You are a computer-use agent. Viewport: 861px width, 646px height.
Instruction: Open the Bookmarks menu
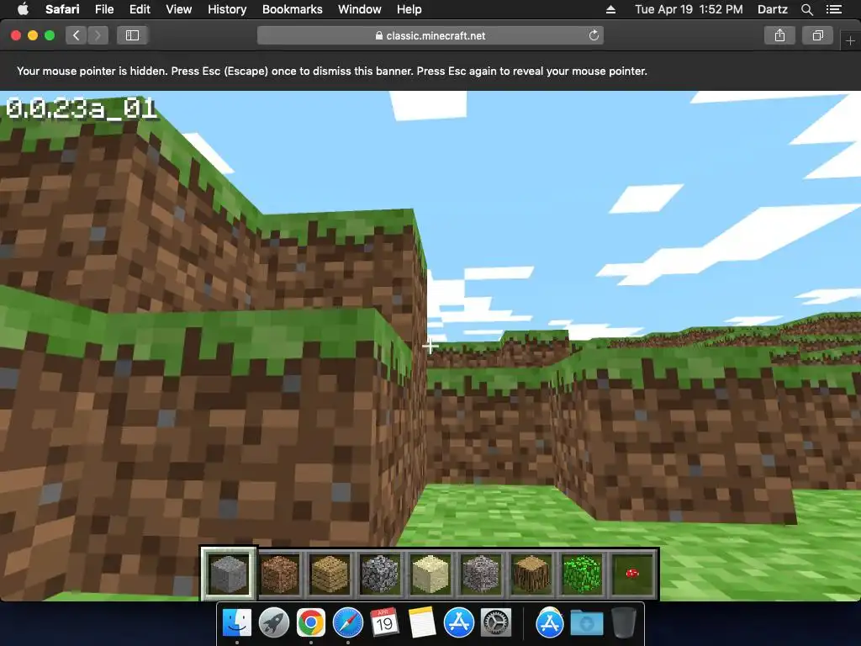pyautogui.click(x=292, y=9)
